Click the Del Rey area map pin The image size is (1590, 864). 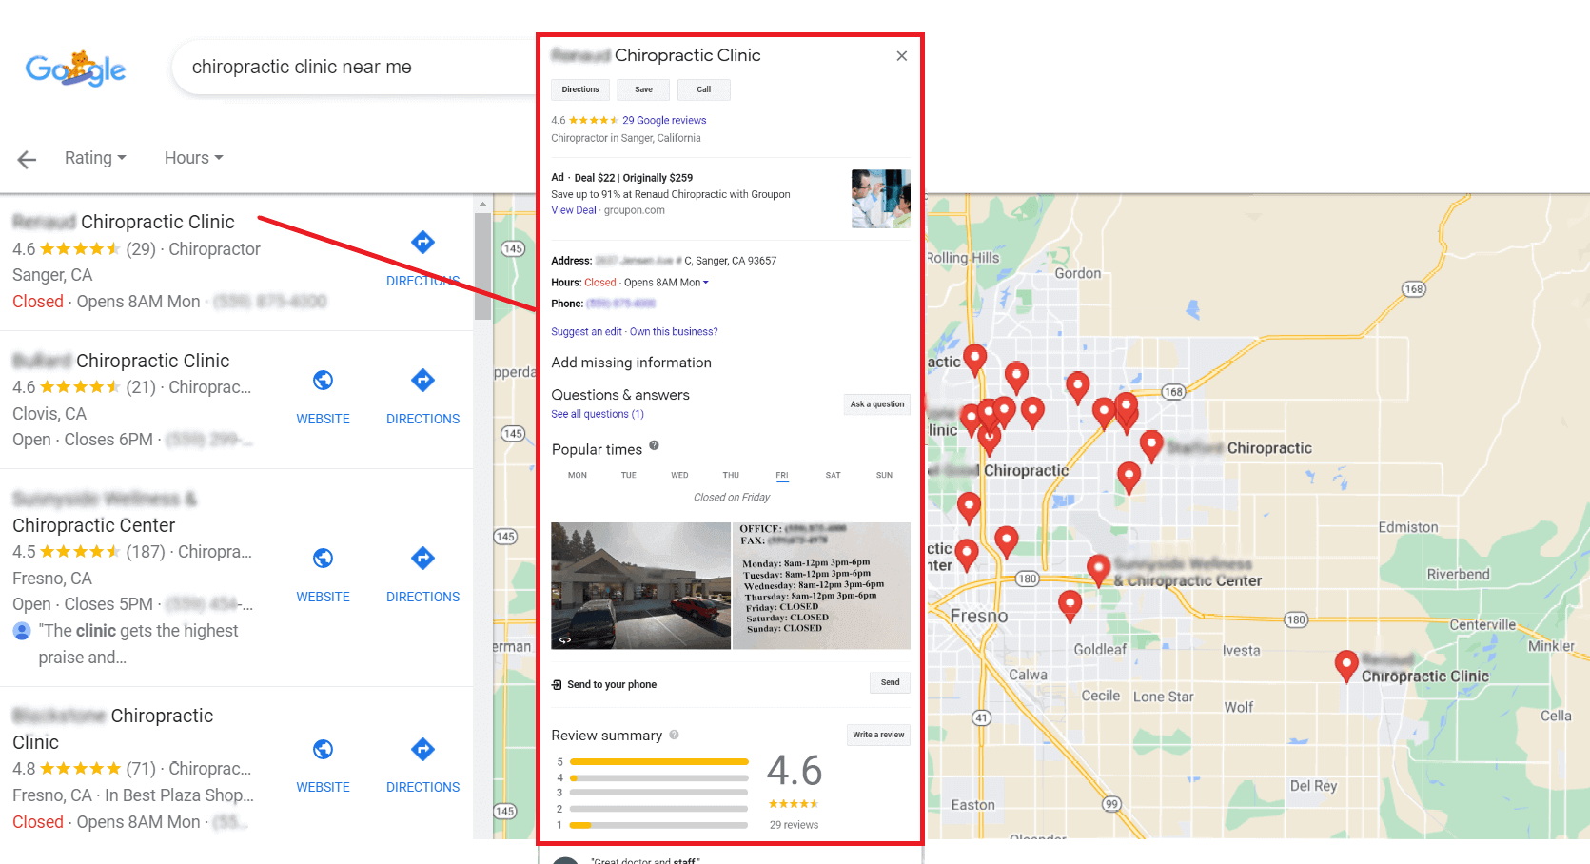coord(1345,664)
